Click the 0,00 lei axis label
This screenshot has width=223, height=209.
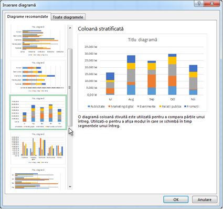coord(92,95)
